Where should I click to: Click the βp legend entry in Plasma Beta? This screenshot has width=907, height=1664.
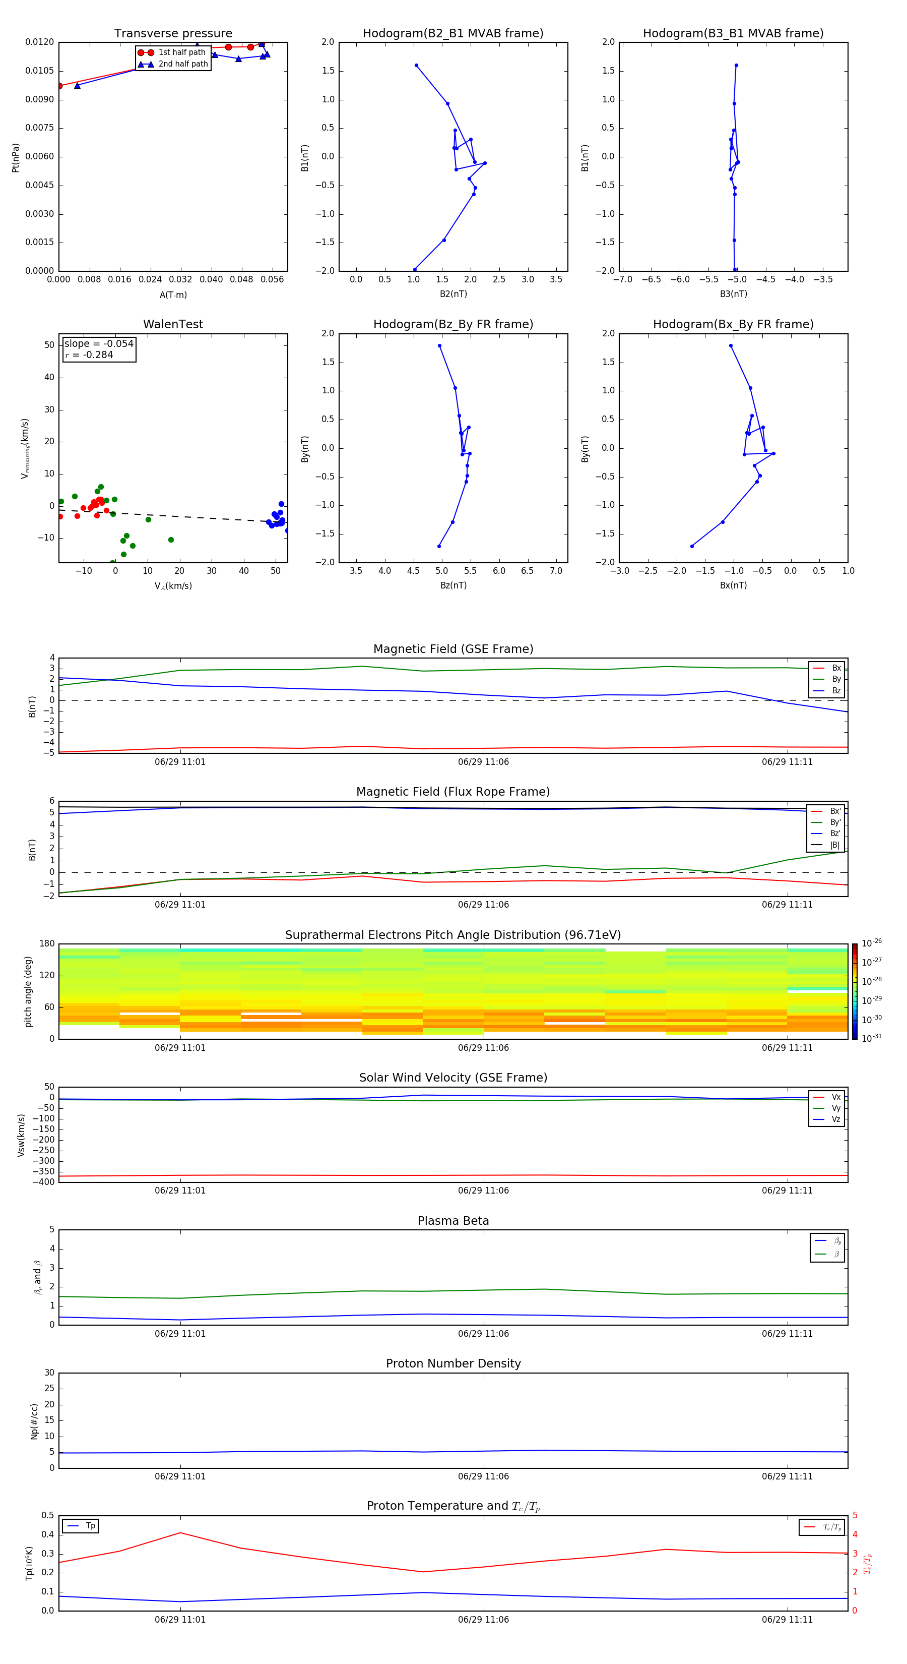tap(827, 1241)
